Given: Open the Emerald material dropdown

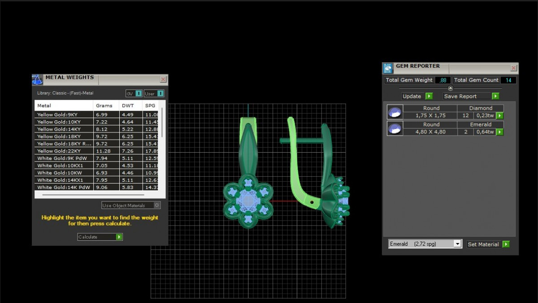Looking at the screenshot, I should click(457, 244).
